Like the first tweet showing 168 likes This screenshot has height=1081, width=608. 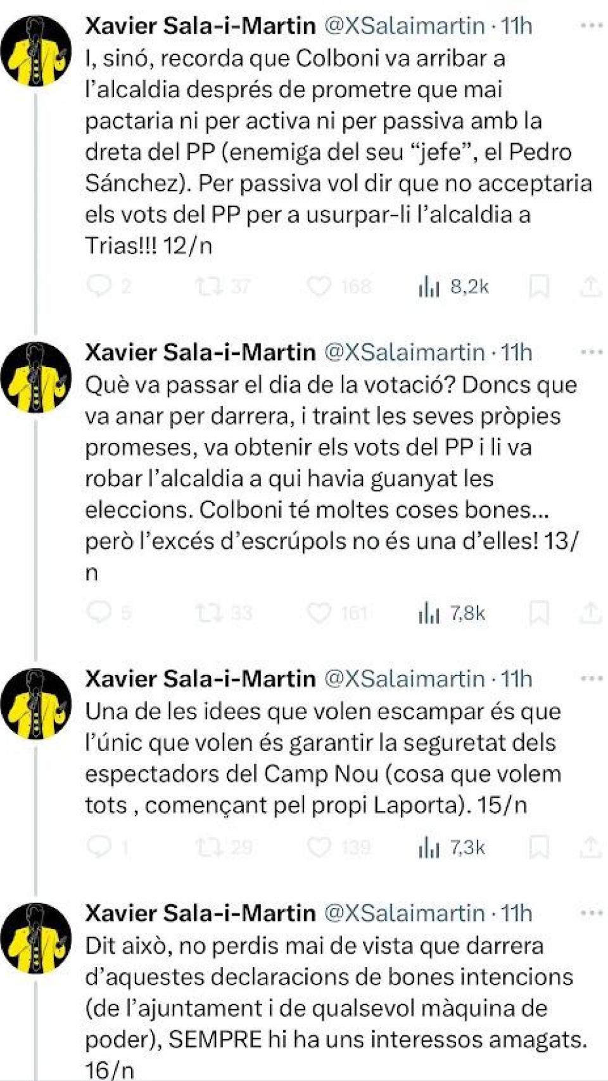320,286
